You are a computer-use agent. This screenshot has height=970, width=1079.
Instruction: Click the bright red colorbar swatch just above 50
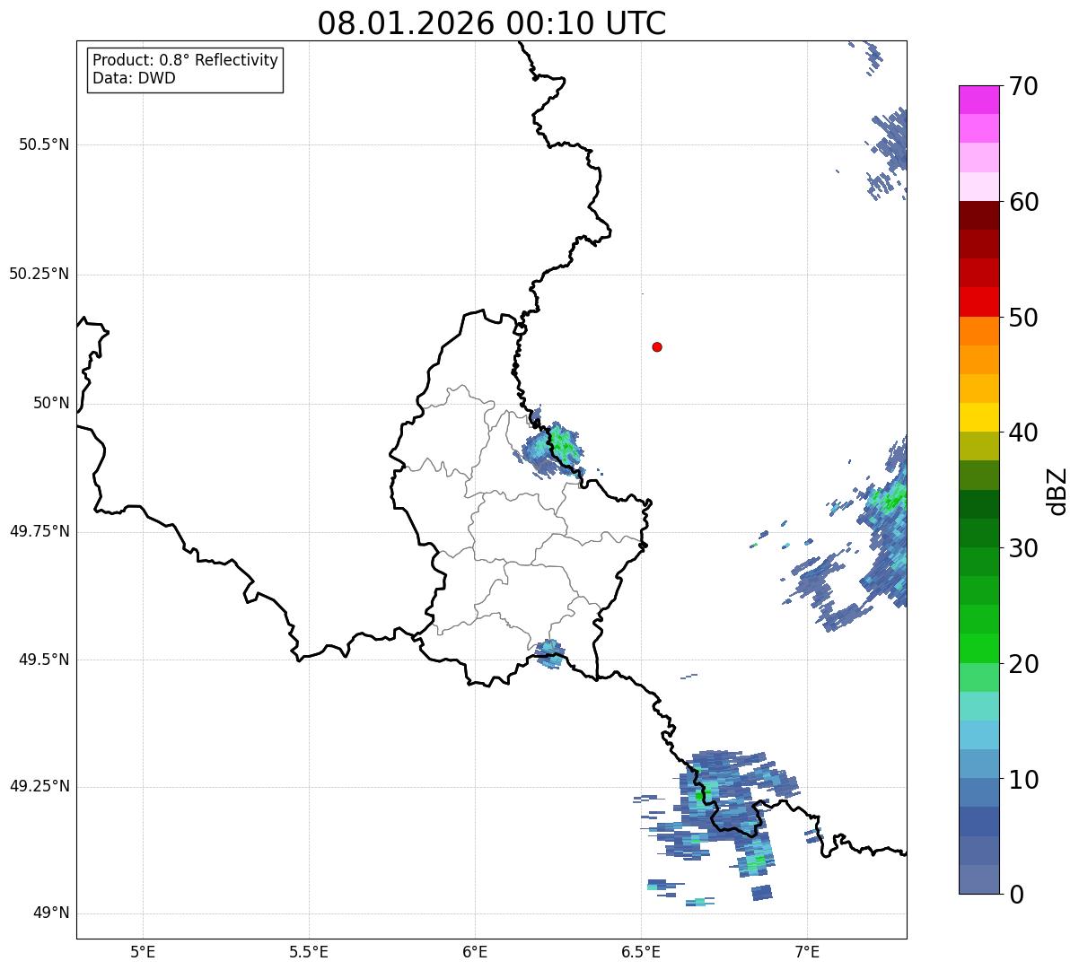[x=979, y=301]
